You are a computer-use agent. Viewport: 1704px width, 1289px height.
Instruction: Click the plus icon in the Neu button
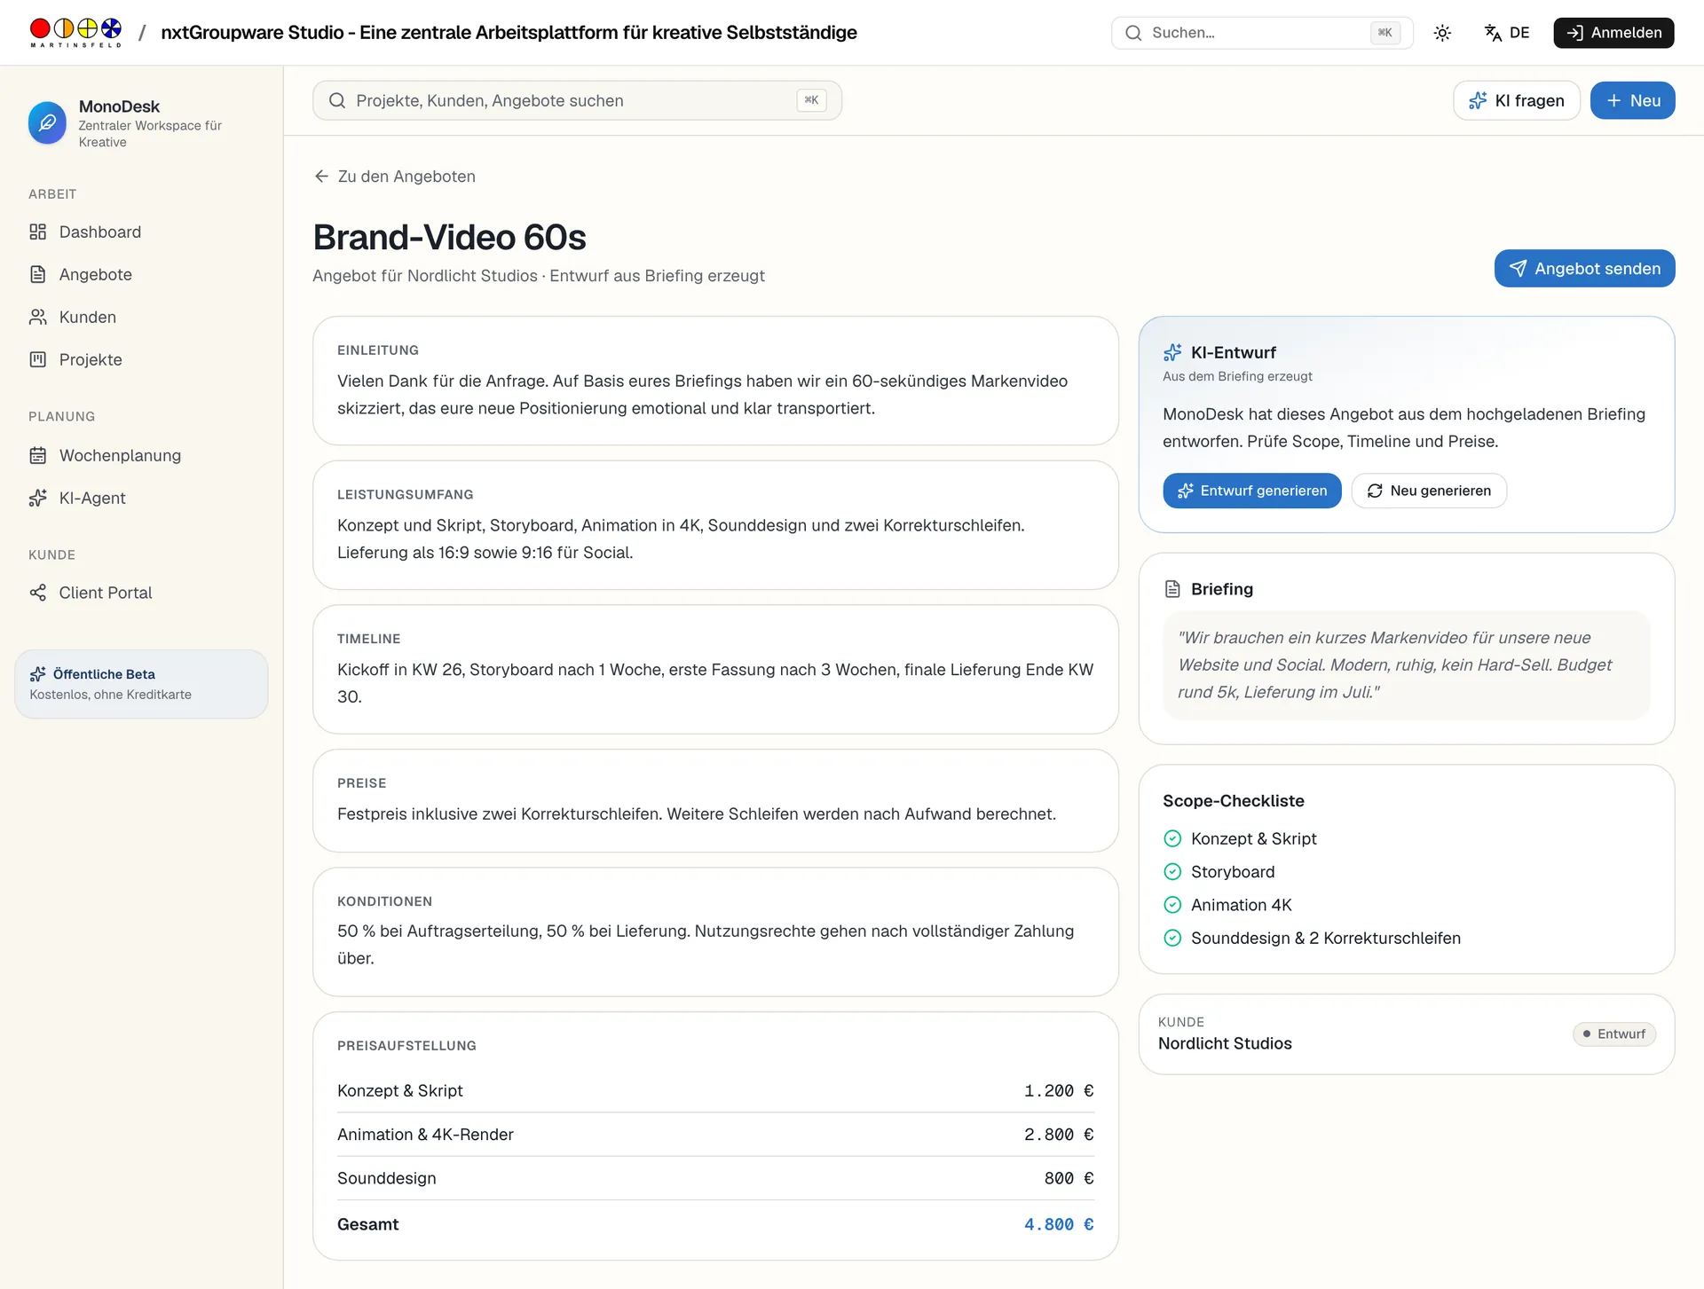tap(1614, 100)
